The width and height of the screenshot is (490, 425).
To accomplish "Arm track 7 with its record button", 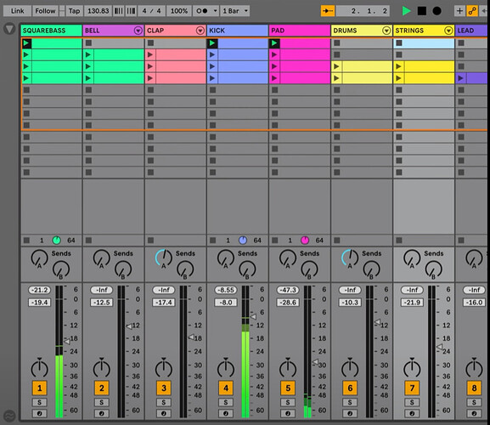I will (412, 413).
